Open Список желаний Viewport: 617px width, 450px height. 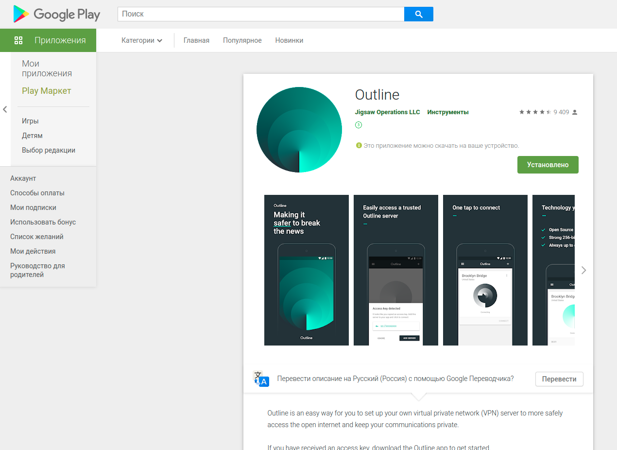click(x=37, y=237)
